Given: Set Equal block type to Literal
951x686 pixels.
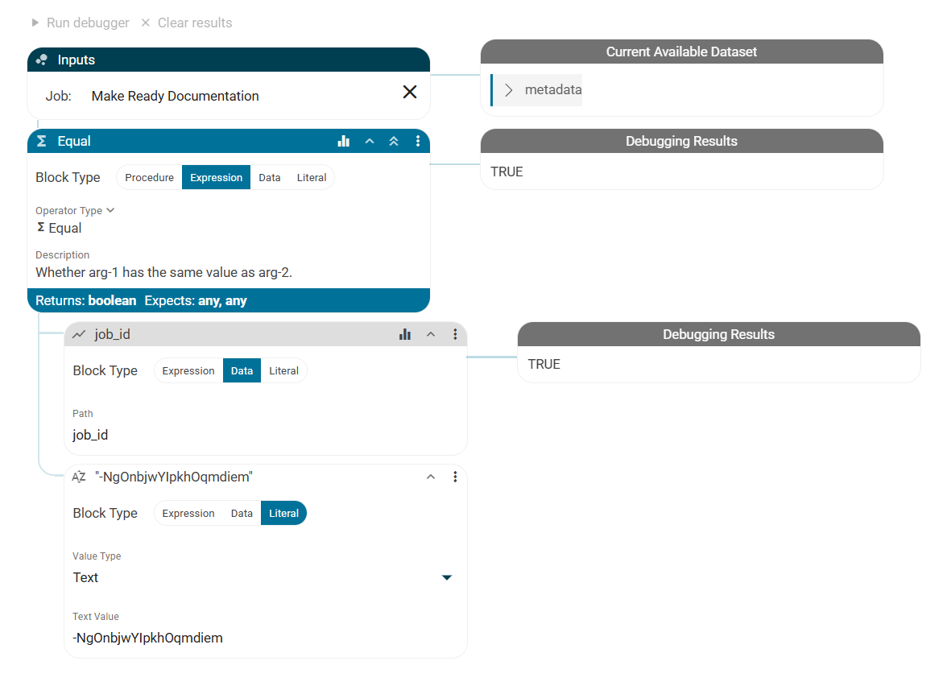Looking at the screenshot, I should pyautogui.click(x=312, y=177).
